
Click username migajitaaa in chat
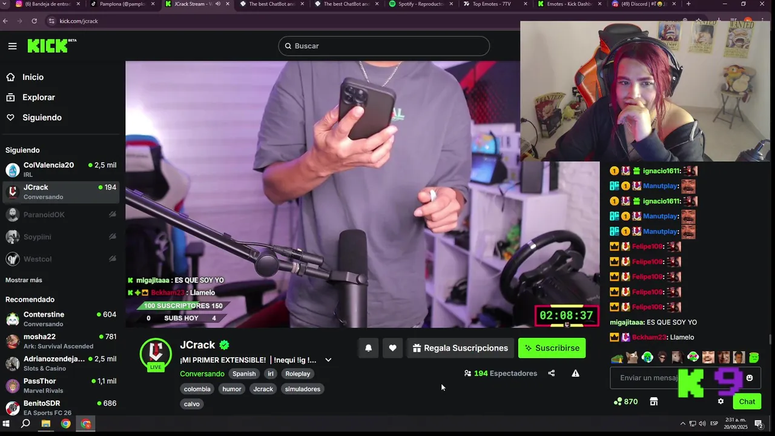coord(627,322)
